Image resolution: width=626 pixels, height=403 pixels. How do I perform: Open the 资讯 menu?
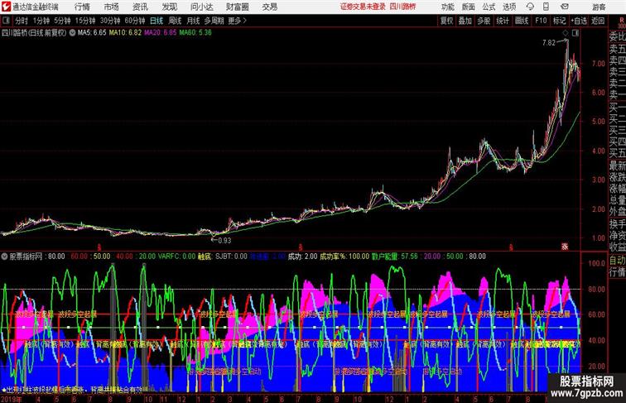click(141, 7)
